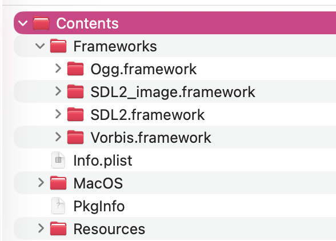The width and height of the screenshot is (336, 241).
Task: Select the Info.plist file name
Action: [x=103, y=160]
